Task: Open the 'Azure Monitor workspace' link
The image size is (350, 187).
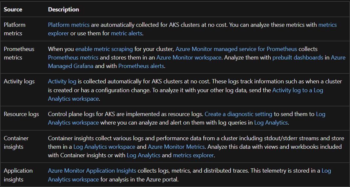Action: 189,58
